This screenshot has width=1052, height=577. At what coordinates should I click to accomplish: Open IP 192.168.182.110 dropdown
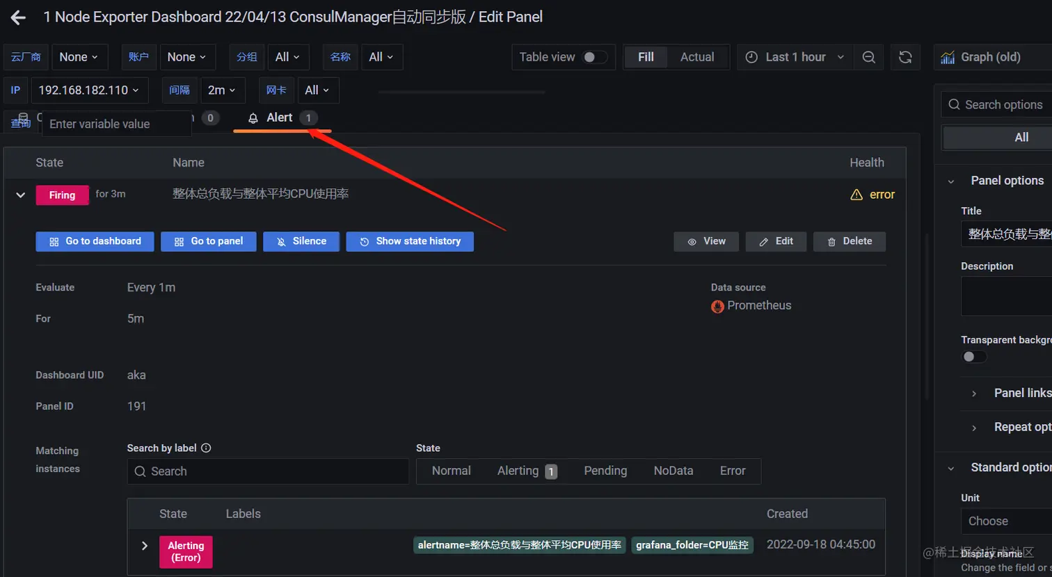click(x=89, y=90)
